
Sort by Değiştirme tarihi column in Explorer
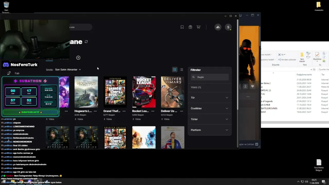pos(304,75)
